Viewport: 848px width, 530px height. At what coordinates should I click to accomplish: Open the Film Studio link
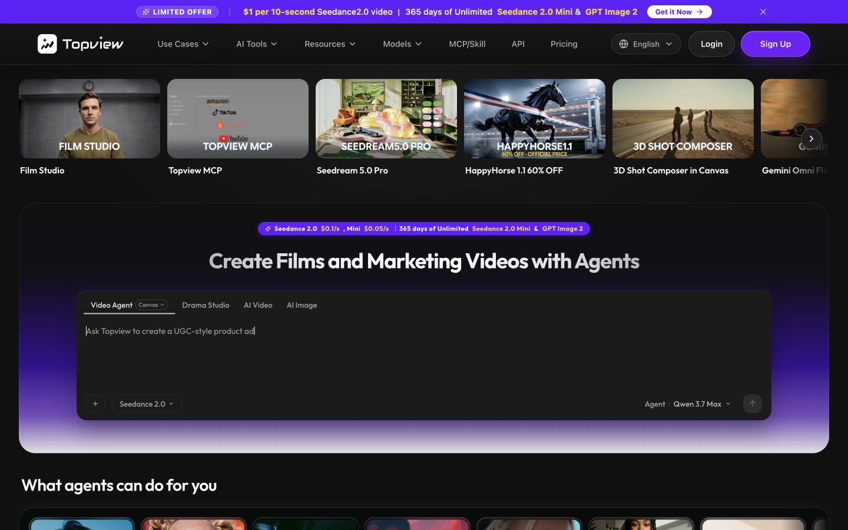[x=42, y=170]
